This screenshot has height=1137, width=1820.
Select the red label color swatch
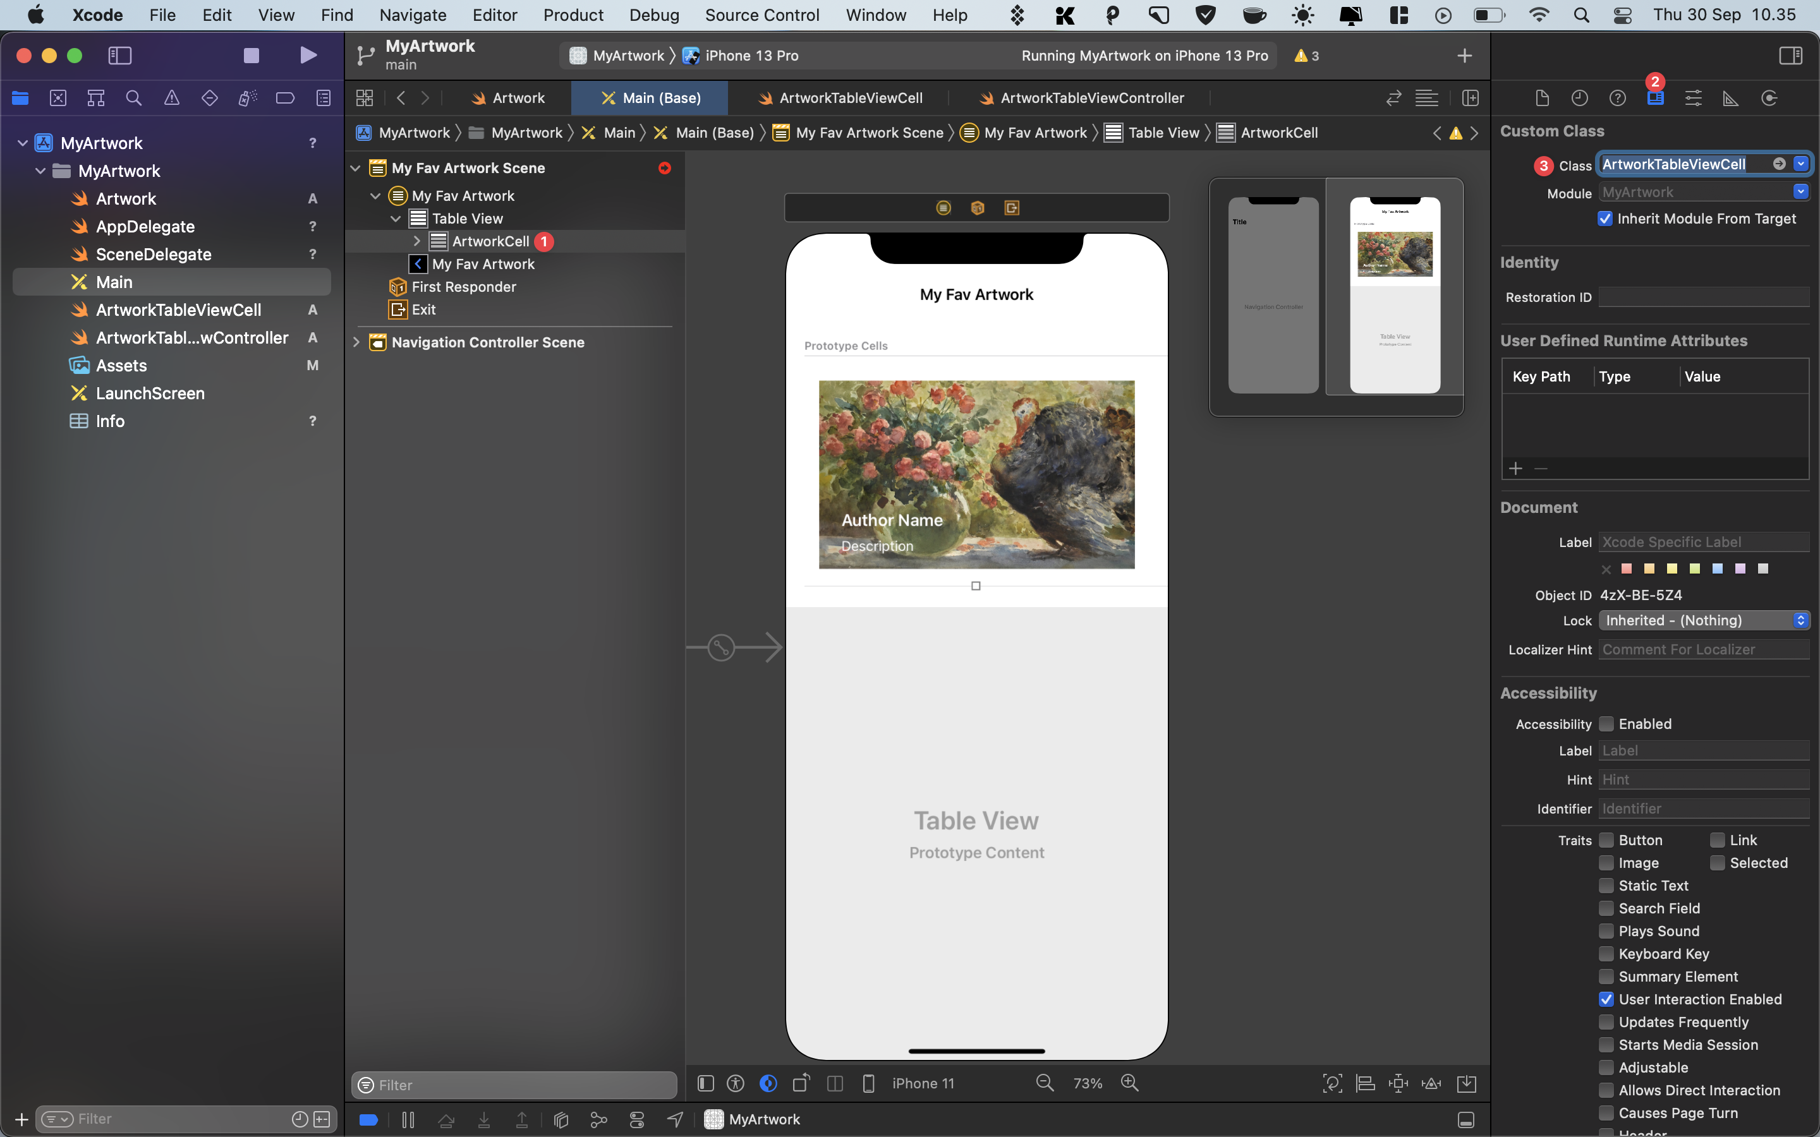pyautogui.click(x=1627, y=568)
